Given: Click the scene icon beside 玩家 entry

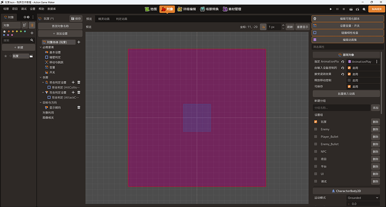Looking at the screenshot, I should pyautogui.click(x=31, y=56).
